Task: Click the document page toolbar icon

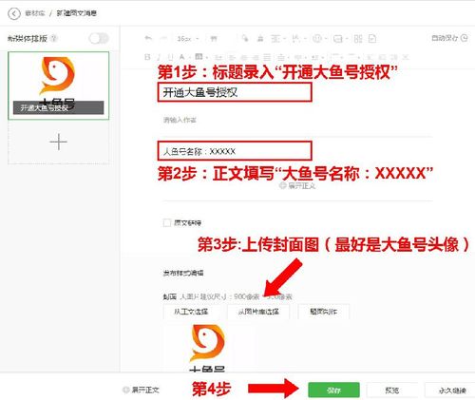Action: click(x=372, y=39)
